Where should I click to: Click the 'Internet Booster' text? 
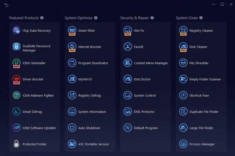(x=90, y=47)
